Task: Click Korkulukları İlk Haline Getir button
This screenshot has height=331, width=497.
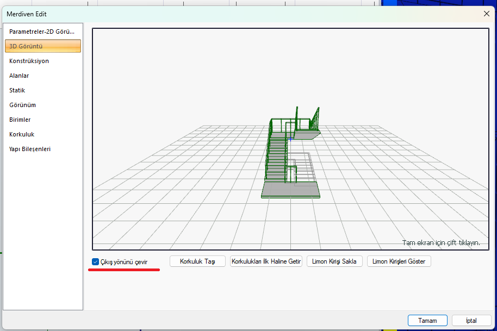Action: click(x=266, y=261)
